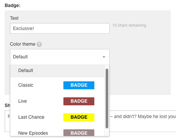Pick the Live theme option
Viewport: 176px width, 140px height.
[57, 101]
